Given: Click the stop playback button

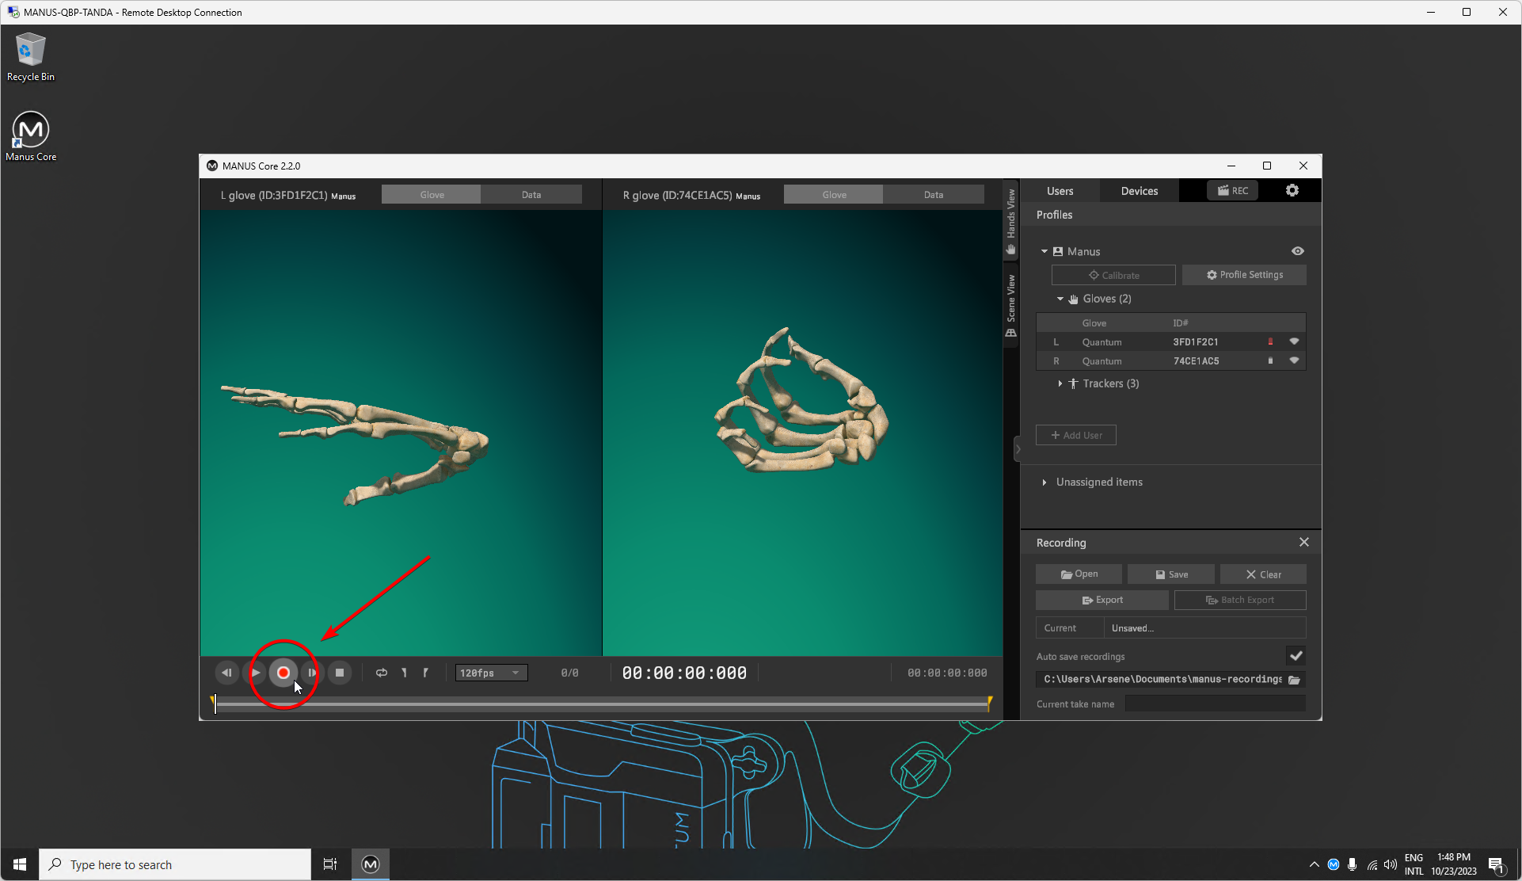Looking at the screenshot, I should tap(340, 673).
